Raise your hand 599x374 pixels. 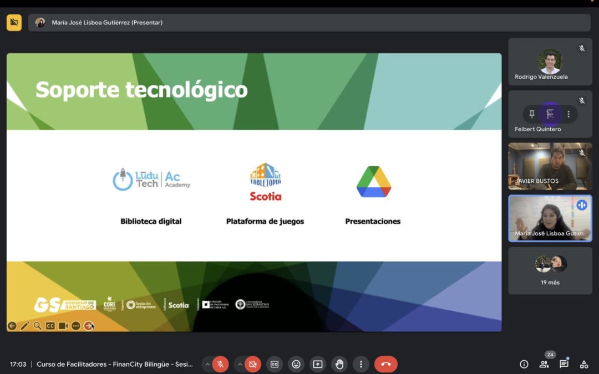pos(339,364)
